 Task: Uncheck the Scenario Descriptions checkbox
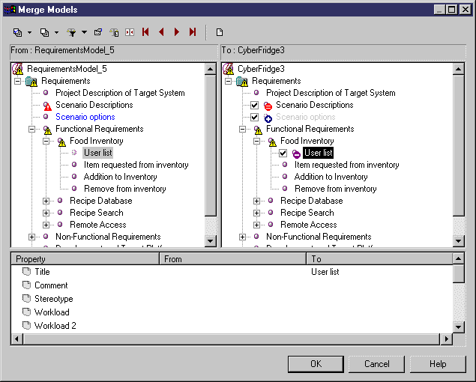point(254,106)
